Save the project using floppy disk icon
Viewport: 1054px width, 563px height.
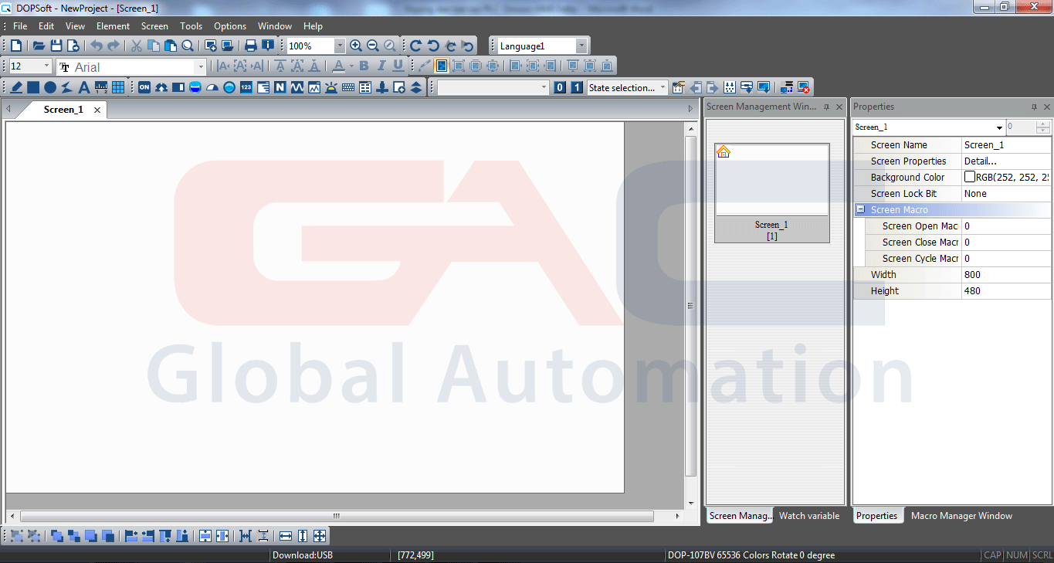click(56, 46)
